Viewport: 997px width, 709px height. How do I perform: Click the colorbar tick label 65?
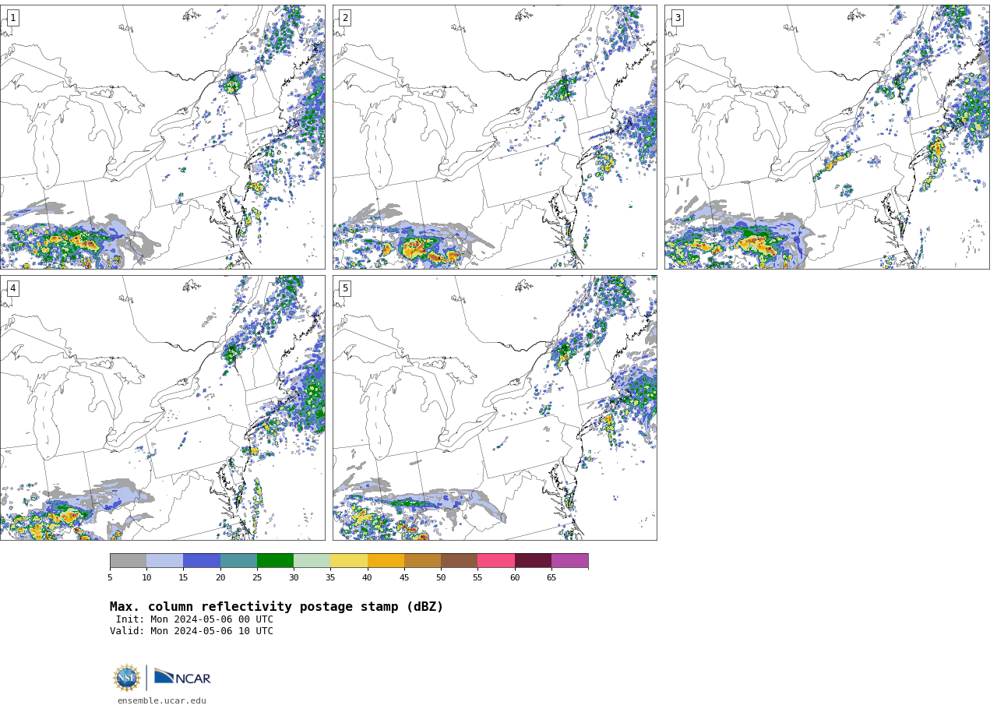pos(551,577)
